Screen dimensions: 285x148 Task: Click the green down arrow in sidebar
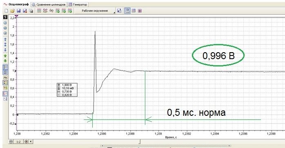click(x=5, y=61)
